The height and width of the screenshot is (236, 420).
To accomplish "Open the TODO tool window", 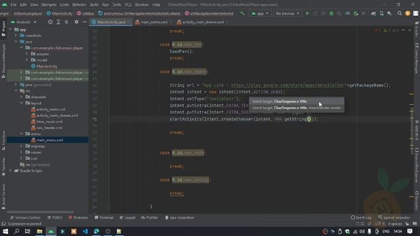I will [x=54, y=218].
